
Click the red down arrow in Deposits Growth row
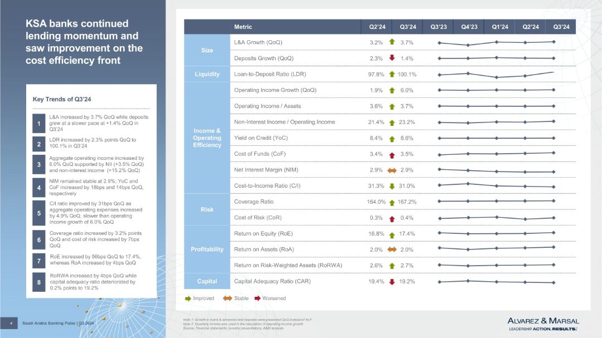click(392, 58)
